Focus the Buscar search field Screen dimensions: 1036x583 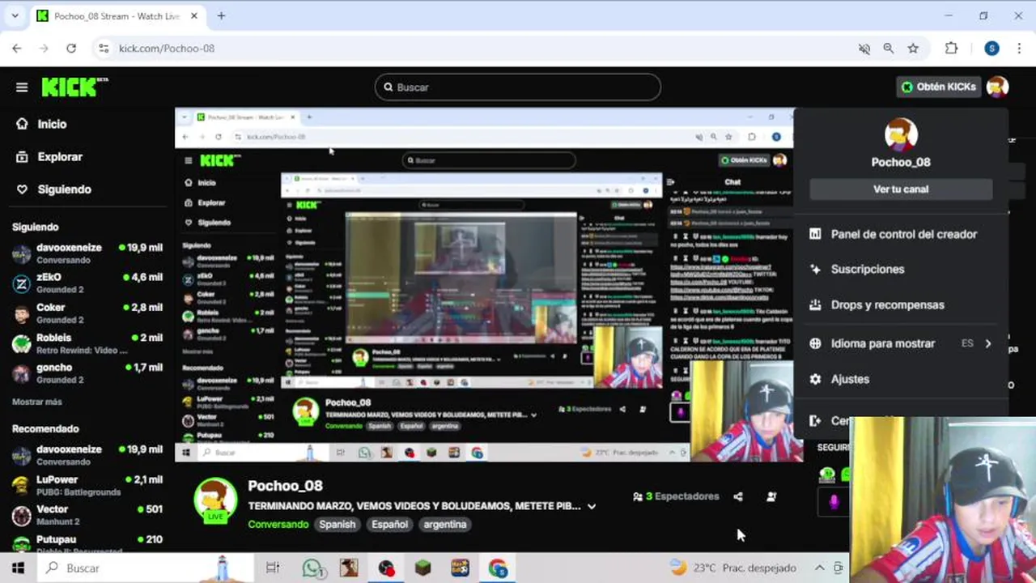518,87
